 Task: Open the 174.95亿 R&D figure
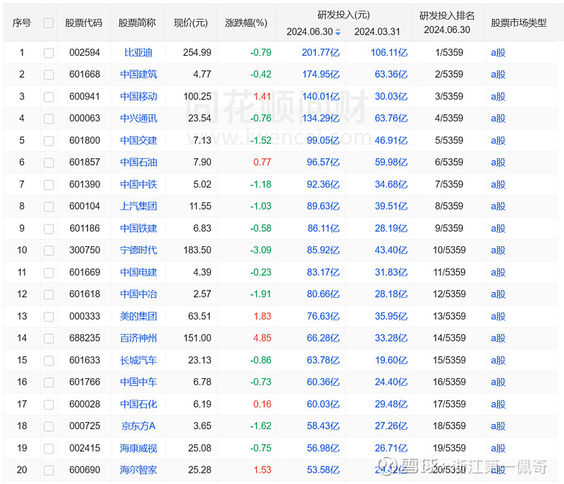(x=321, y=75)
